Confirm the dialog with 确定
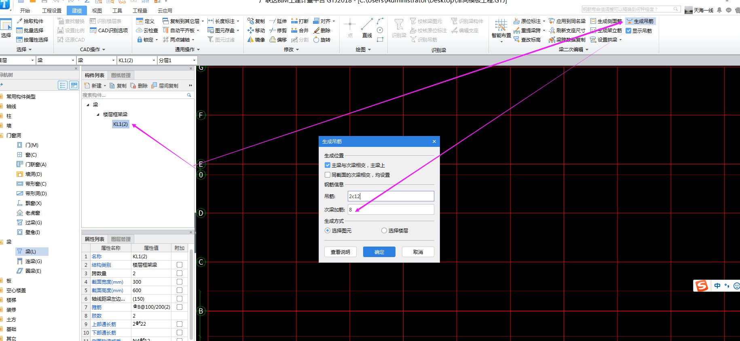Image resolution: width=740 pixels, height=341 pixels. (x=379, y=252)
